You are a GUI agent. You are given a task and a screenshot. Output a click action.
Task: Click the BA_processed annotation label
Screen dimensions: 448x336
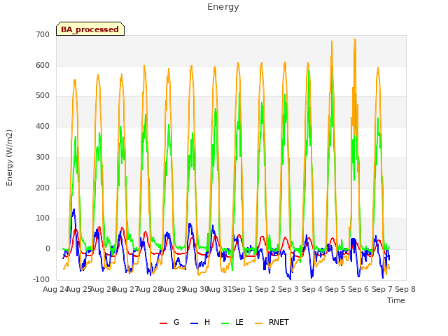coord(90,29)
